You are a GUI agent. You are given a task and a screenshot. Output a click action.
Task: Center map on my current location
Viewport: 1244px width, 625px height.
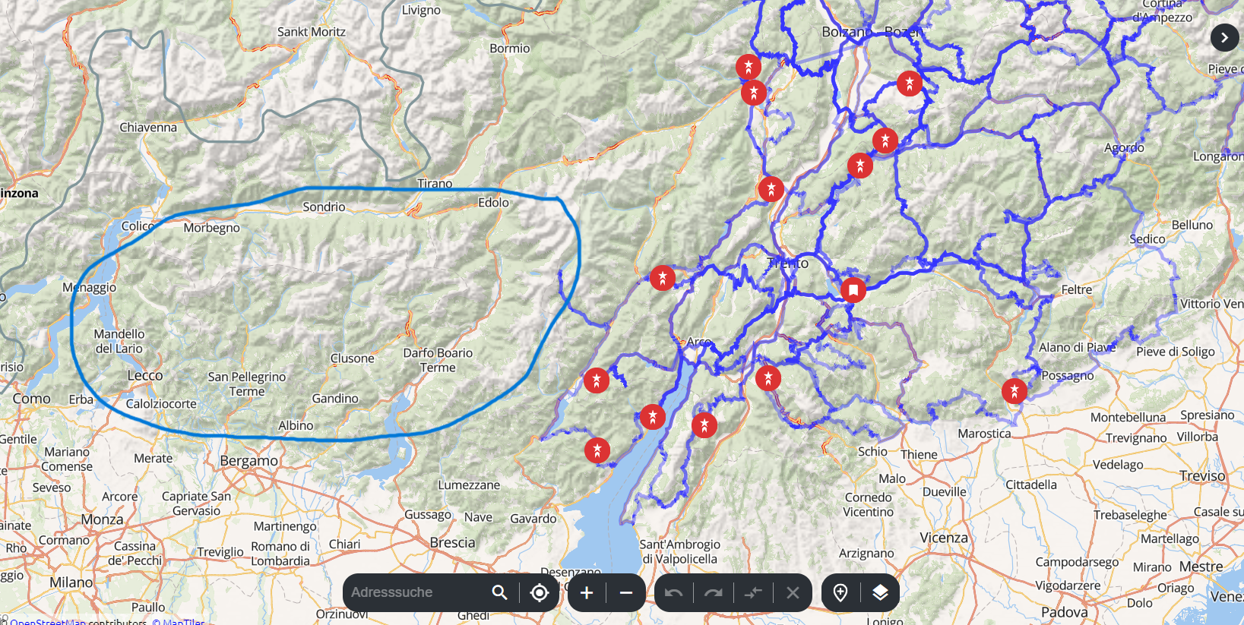[x=540, y=592]
